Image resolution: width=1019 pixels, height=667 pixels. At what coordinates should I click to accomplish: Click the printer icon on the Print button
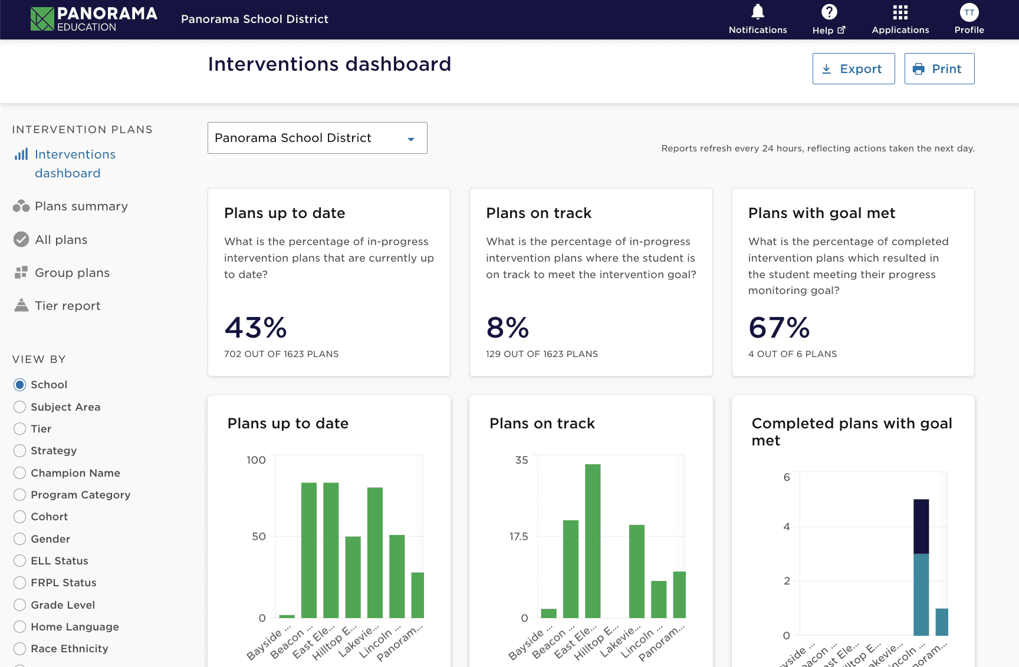pos(919,69)
